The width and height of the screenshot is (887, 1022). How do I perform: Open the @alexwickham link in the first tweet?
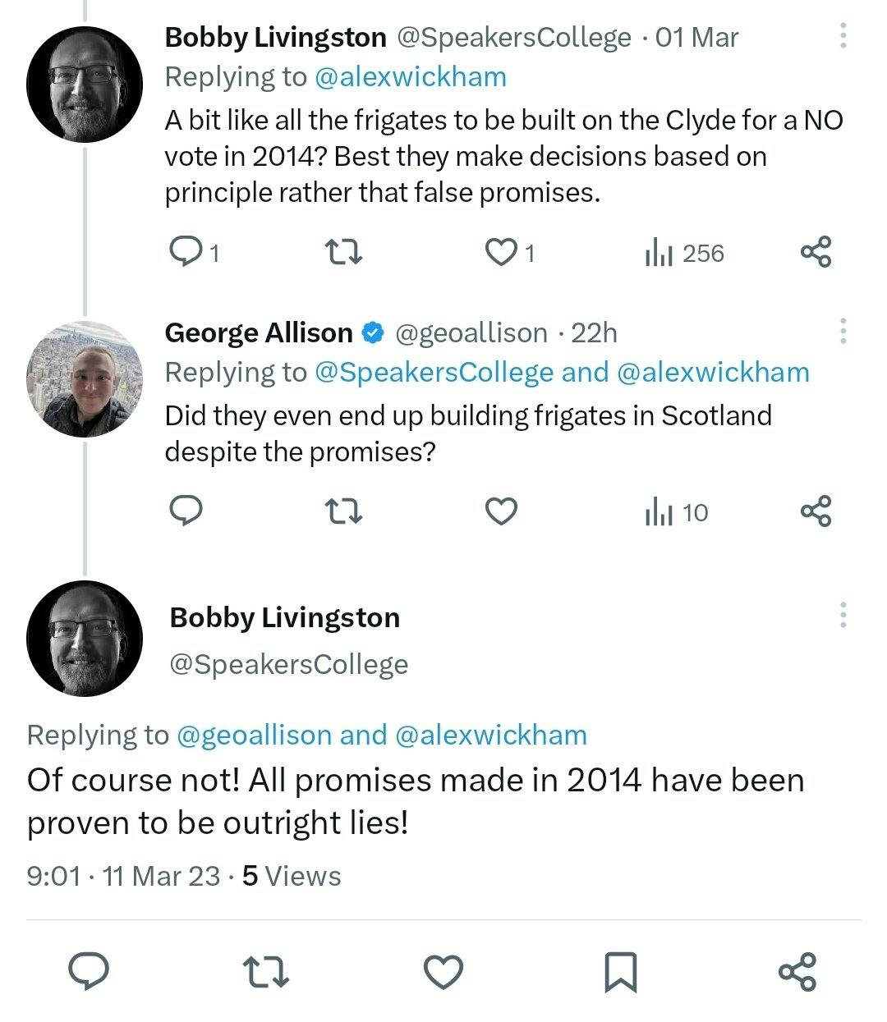tap(411, 76)
